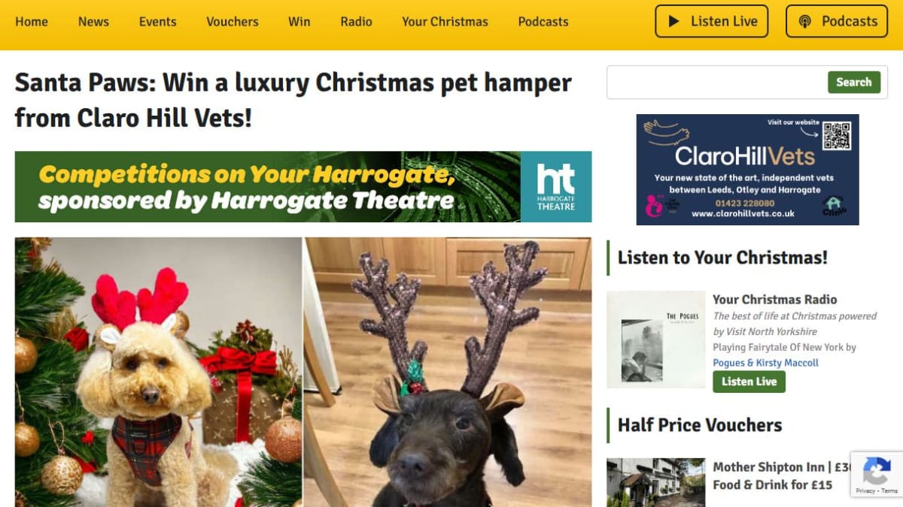
Task: Select Win in the navigation bar
Action: click(299, 21)
